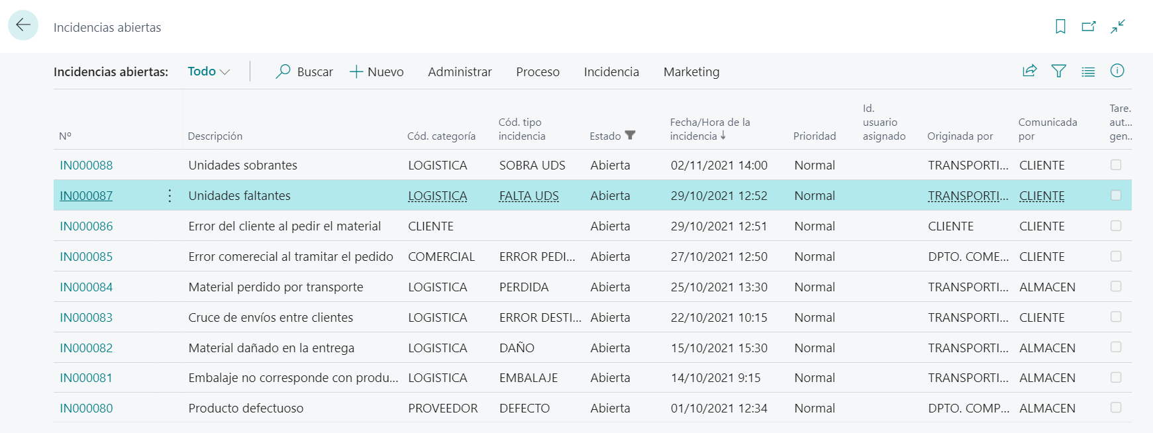Image resolution: width=1153 pixels, height=433 pixels.
Task: Open incident link IN000085
Action: point(86,256)
